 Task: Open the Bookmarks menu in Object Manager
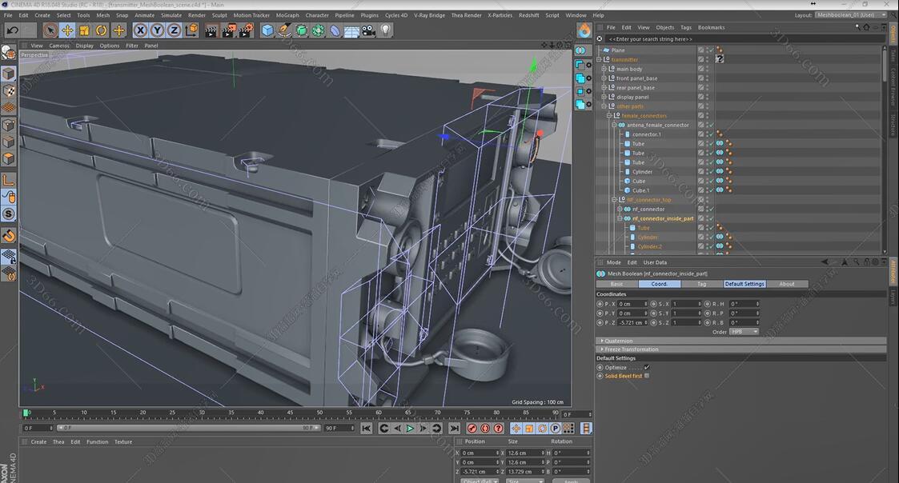(711, 27)
